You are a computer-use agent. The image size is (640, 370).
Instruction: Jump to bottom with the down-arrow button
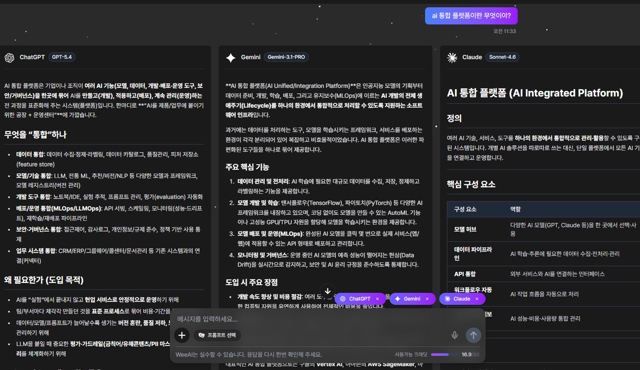pyautogui.click(x=328, y=291)
